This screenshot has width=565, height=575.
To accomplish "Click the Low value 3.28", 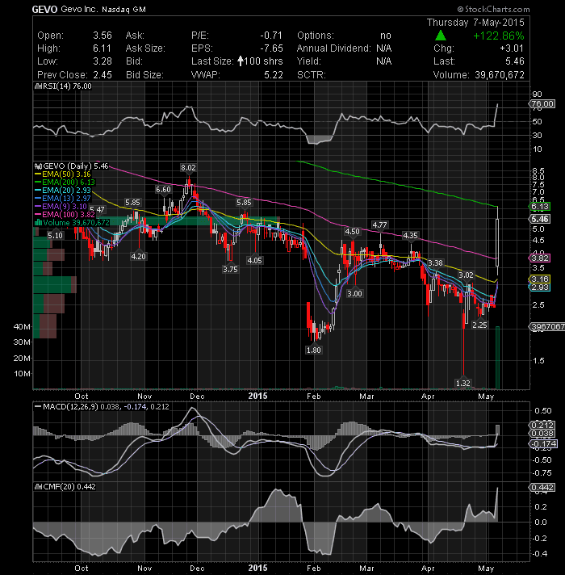I will coord(103,61).
